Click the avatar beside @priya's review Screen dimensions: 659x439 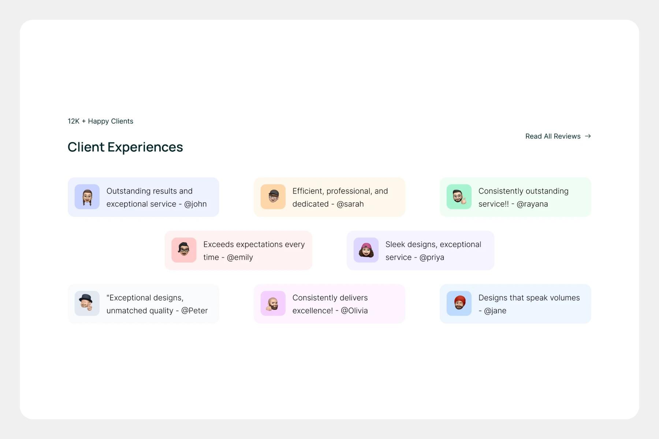[366, 250]
